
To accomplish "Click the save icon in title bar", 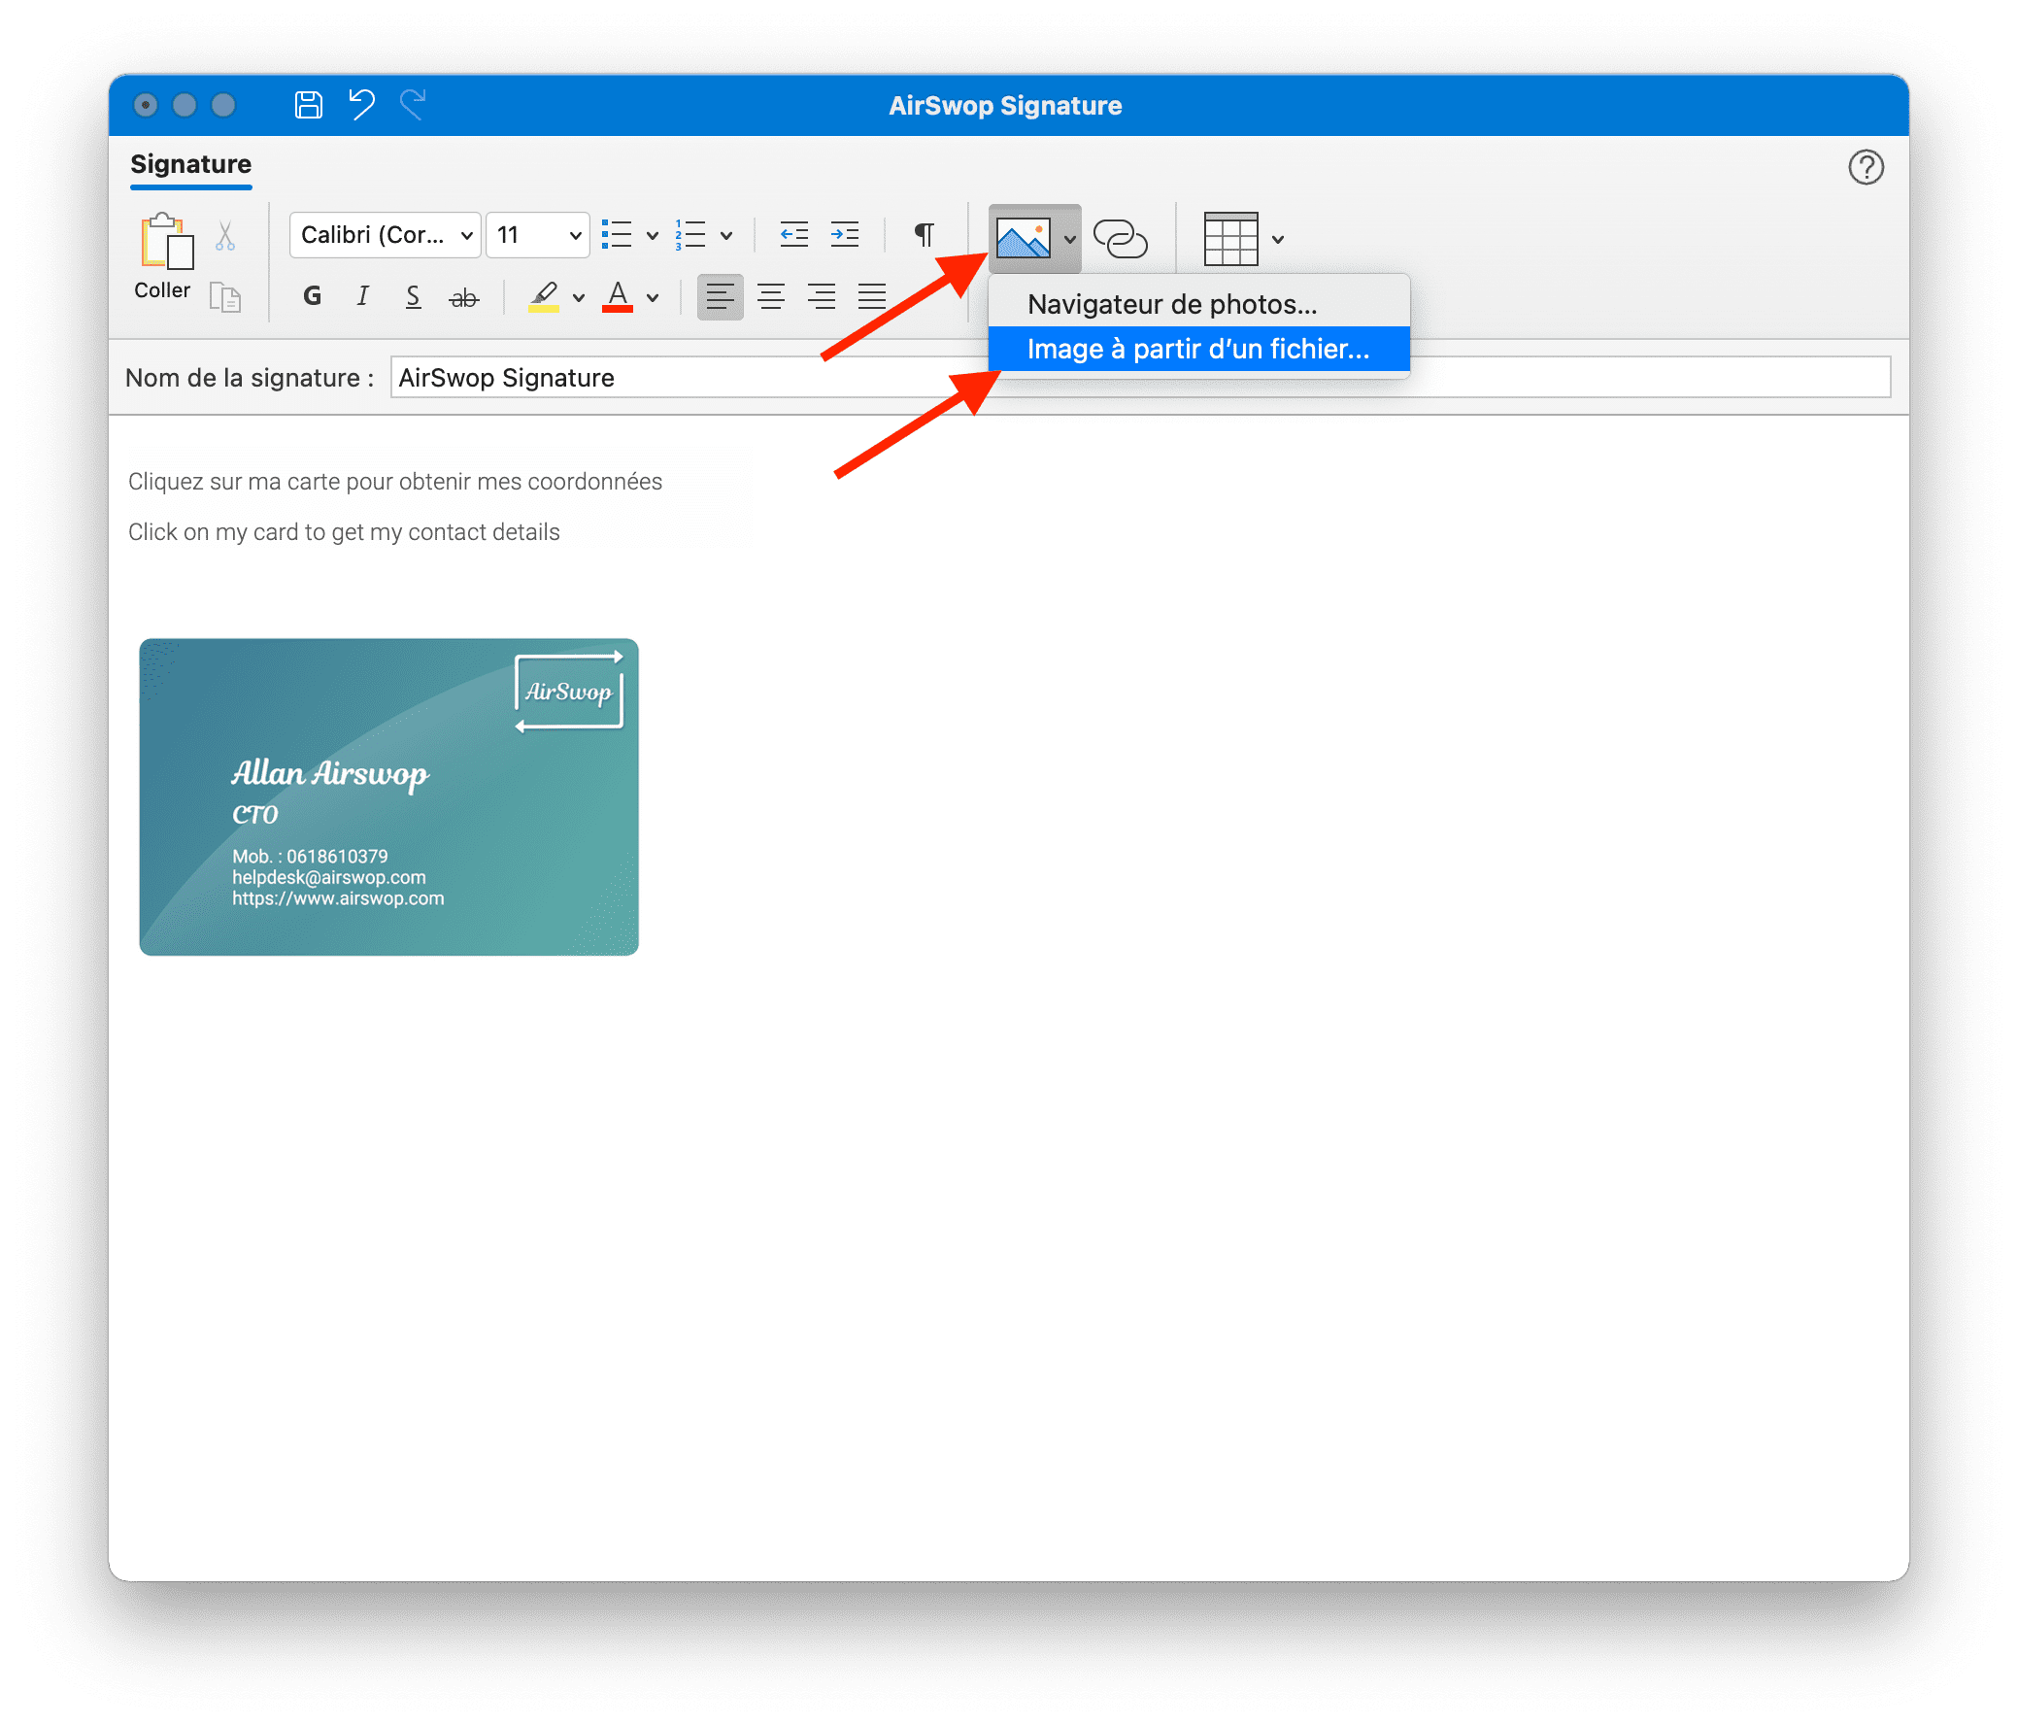I will (x=309, y=104).
